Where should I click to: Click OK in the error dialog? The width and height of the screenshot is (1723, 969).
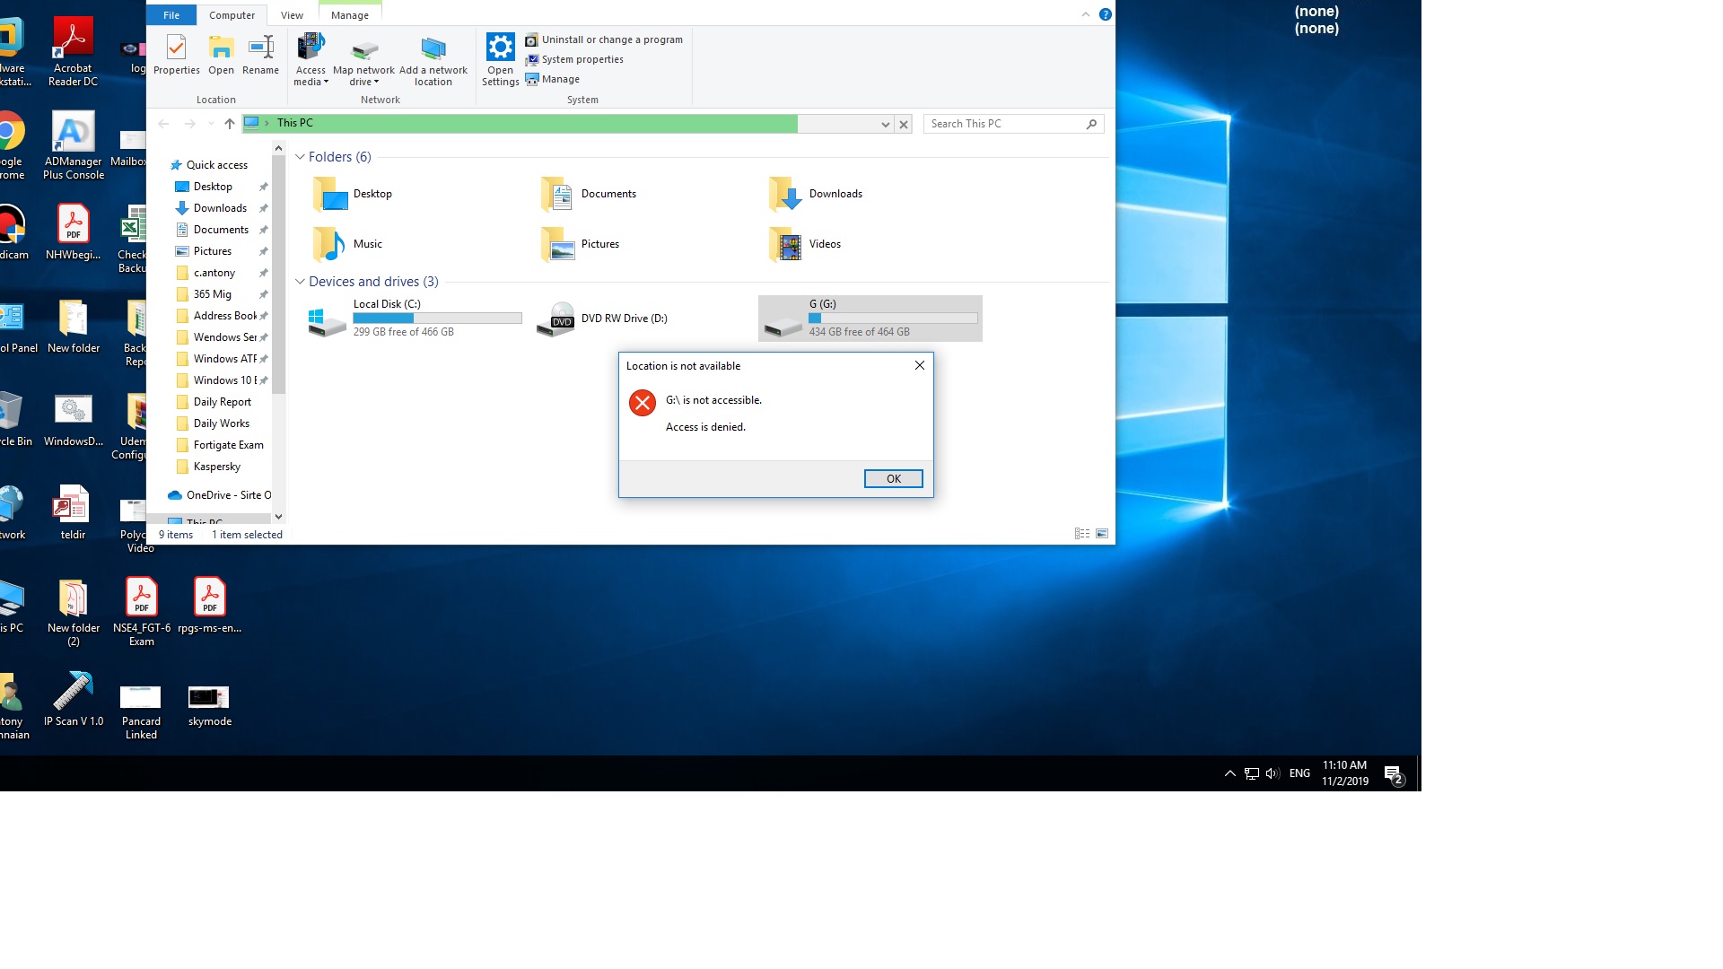(x=893, y=478)
